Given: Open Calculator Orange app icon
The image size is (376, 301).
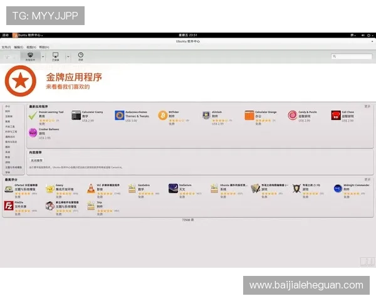Looking at the screenshot, I should pos(249,115).
